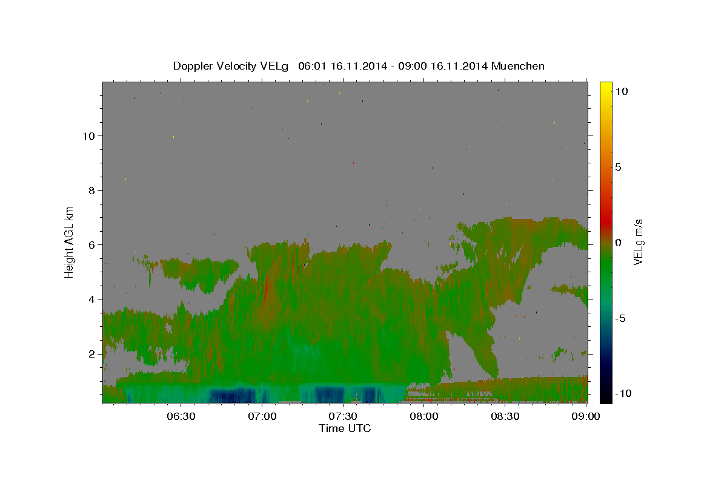Click the 06:30 time tick label
727x484 pixels.
point(181,416)
